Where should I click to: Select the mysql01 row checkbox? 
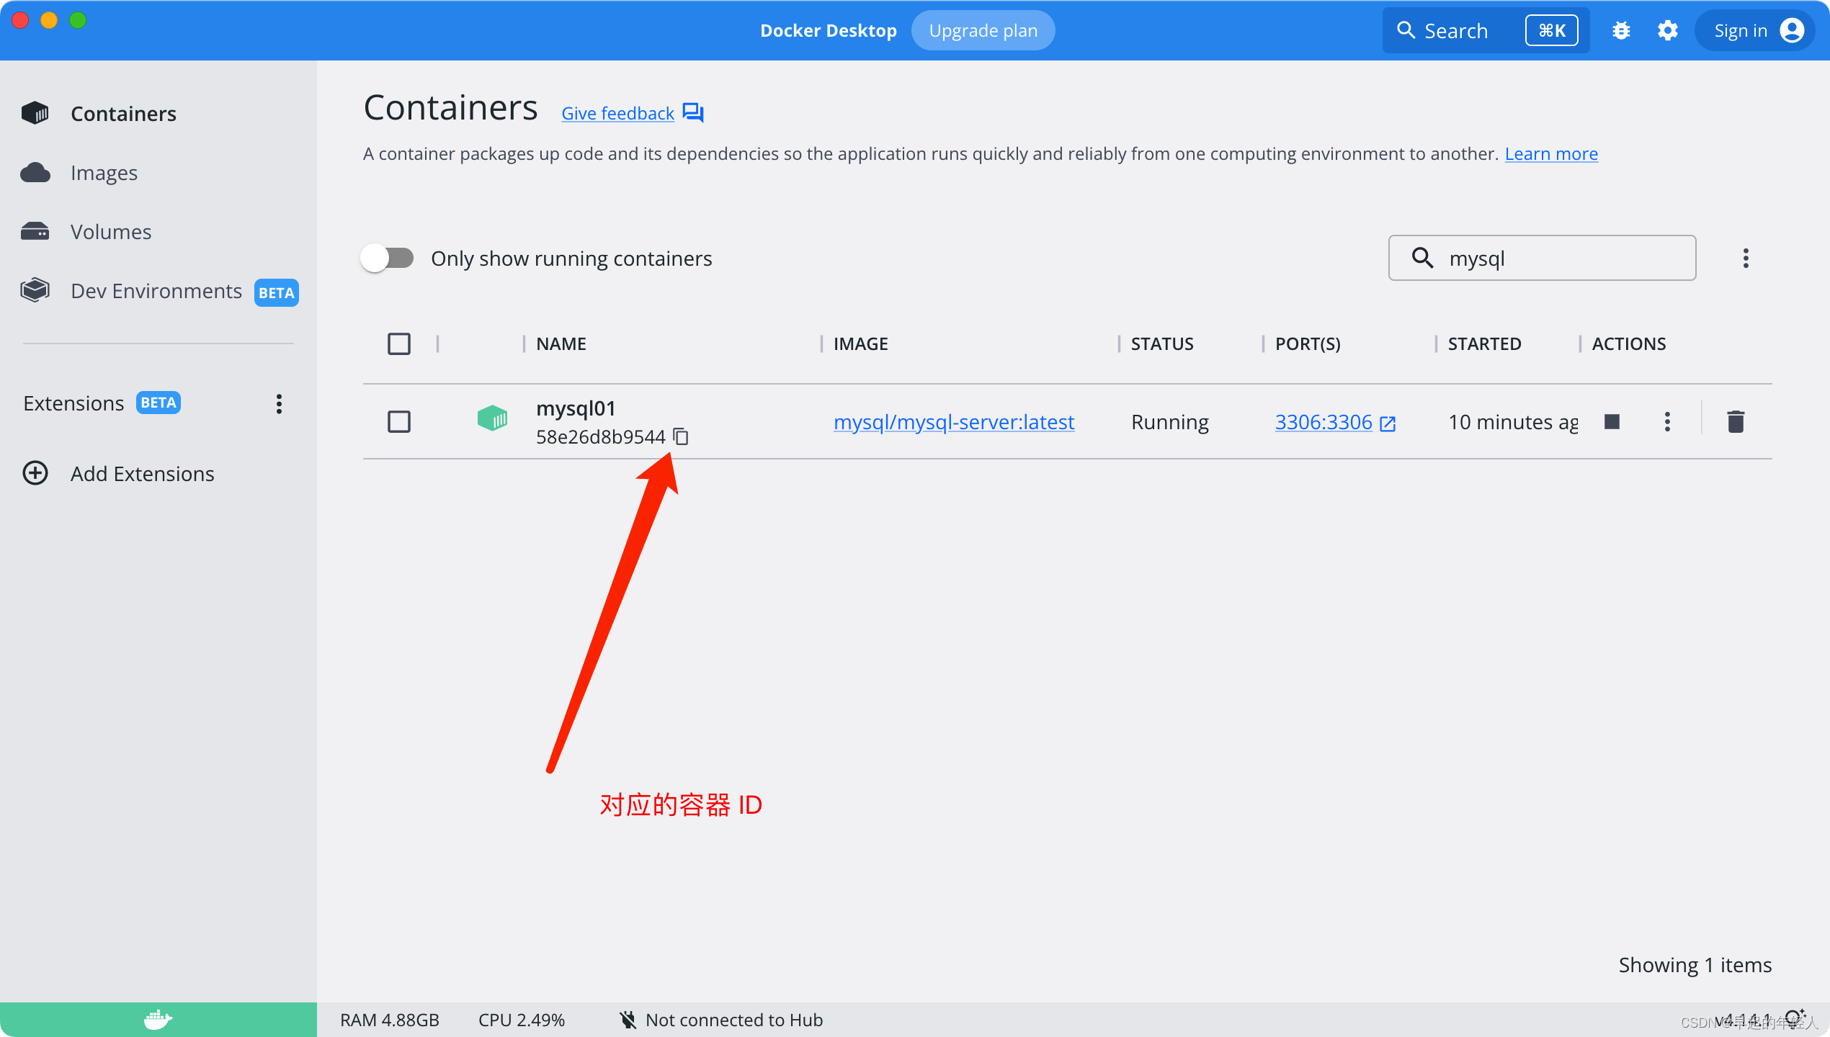[398, 421]
